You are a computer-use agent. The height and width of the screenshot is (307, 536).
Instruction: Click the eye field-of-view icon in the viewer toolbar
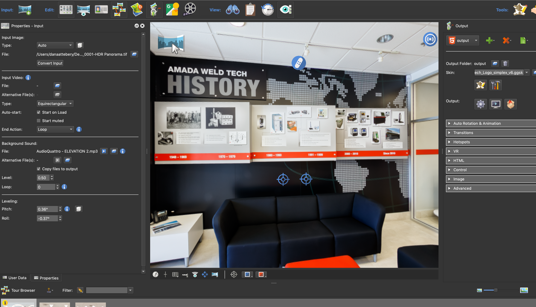pyautogui.click(x=195, y=274)
